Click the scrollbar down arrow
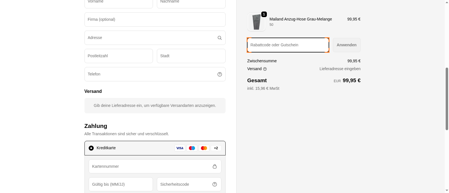This screenshot has height=193, width=449. pos(447,190)
